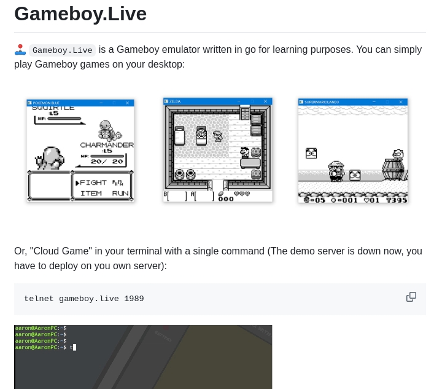The width and height of the screenshot is (434, 389).
Task: Copy the telnet command to clipboard
Action: coord(411,297)
